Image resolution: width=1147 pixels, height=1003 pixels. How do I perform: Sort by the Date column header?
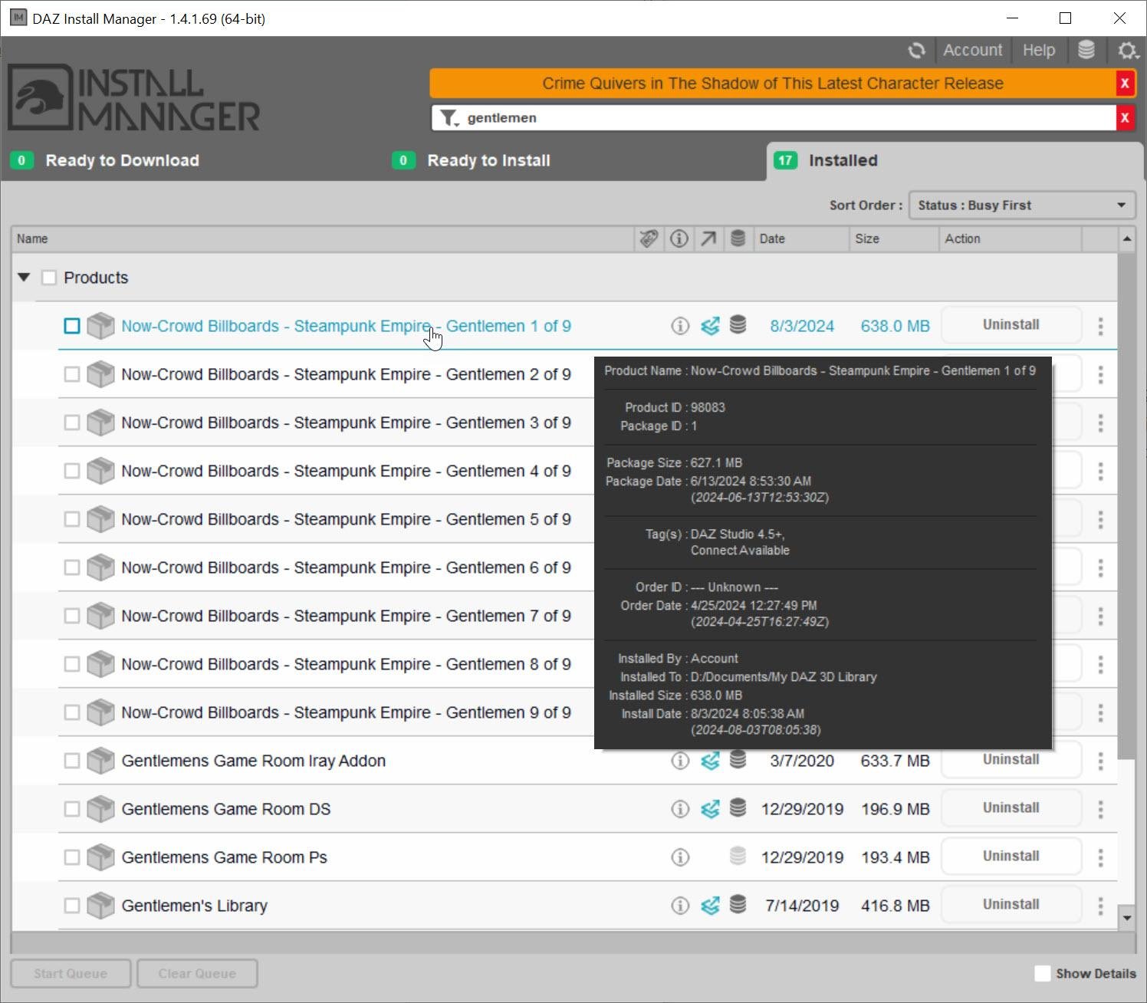pyautogui.click(x=801, y=238)
